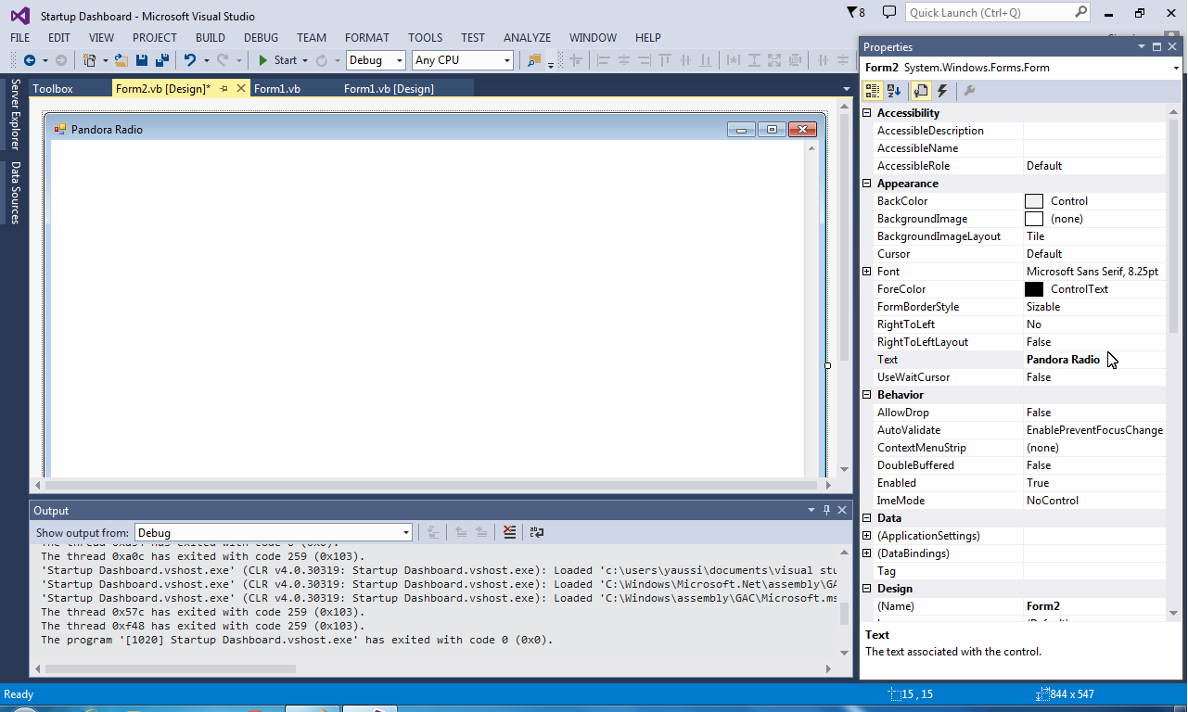Save the current file with the floppy icon
The image size is (1188, 712).
(x=142, y=60)
